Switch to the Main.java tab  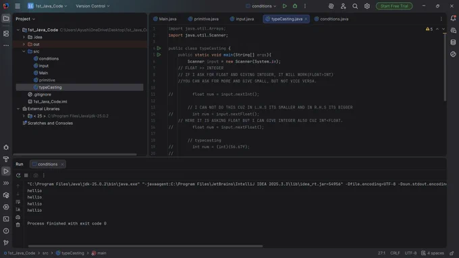(x=165, y=19)
